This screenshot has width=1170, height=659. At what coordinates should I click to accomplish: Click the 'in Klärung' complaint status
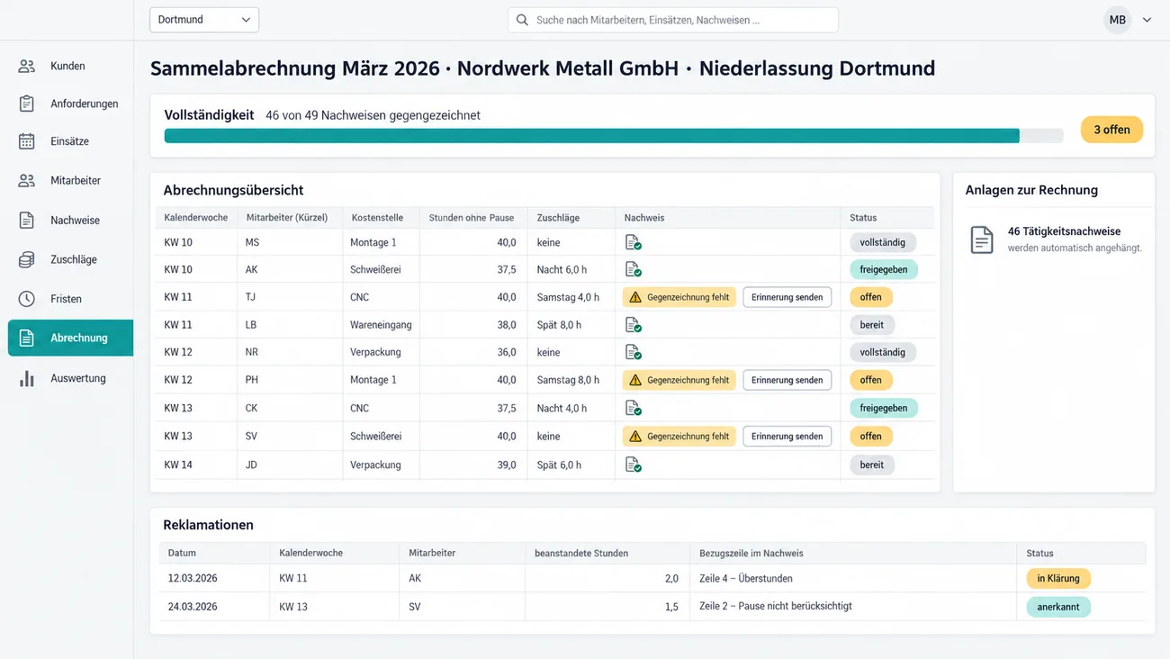1058,578
